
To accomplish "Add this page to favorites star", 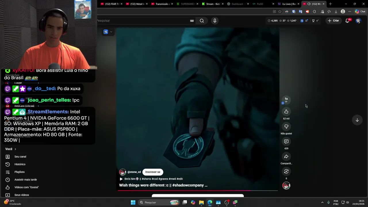I will point(280,11).
